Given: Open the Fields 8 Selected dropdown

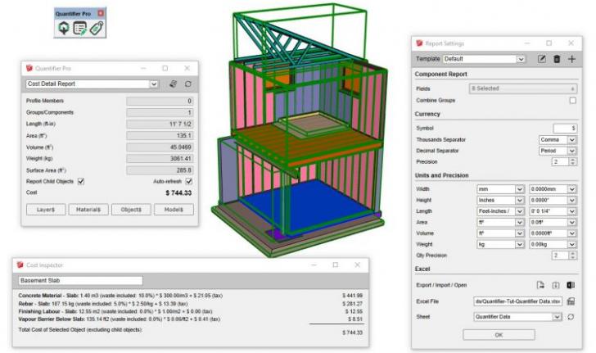Looking at the screenshot, I should (523, 88).
